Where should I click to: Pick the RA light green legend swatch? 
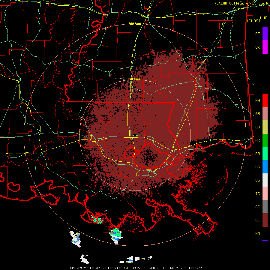(265, 154)
